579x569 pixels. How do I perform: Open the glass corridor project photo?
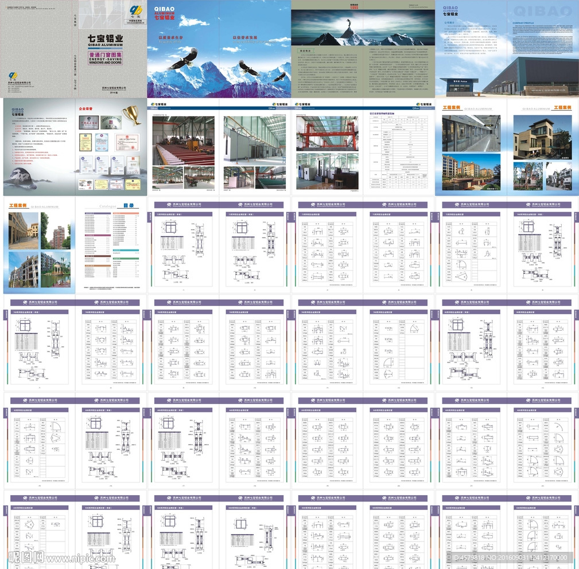[471, 133]
